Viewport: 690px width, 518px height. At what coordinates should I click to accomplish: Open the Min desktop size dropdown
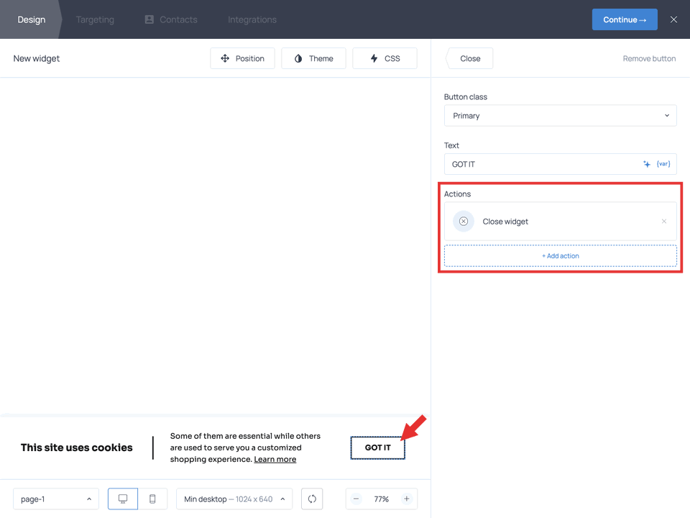[234, 499]
